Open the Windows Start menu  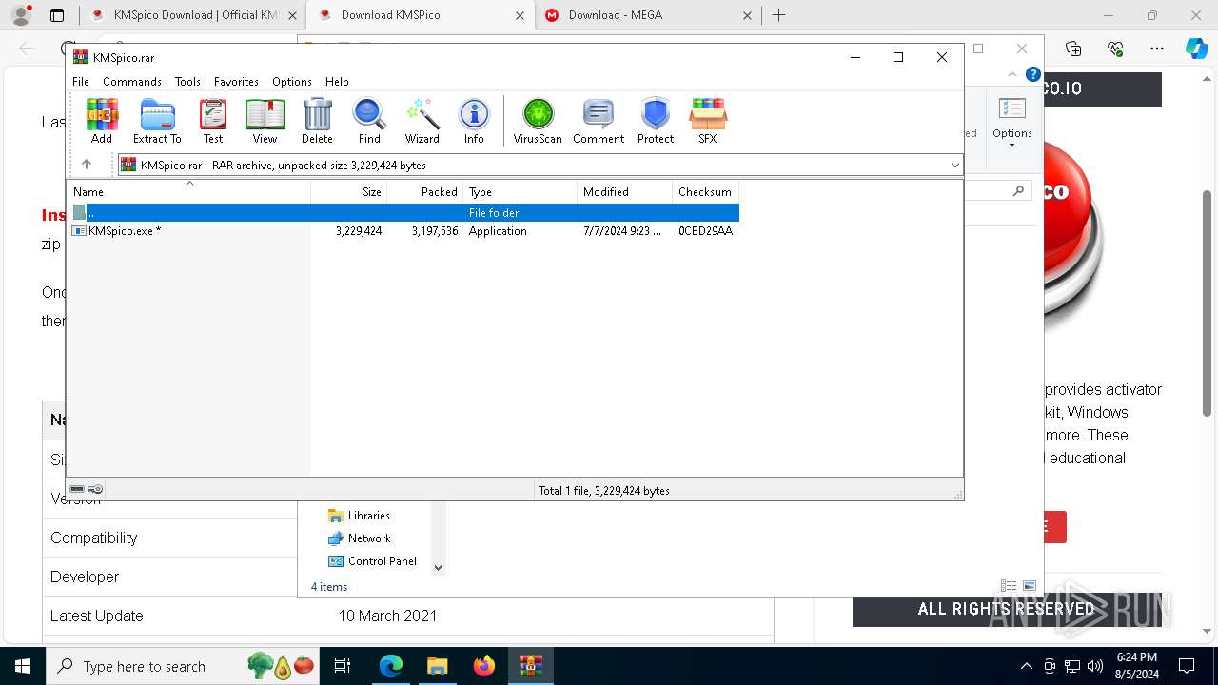[23, 666]
